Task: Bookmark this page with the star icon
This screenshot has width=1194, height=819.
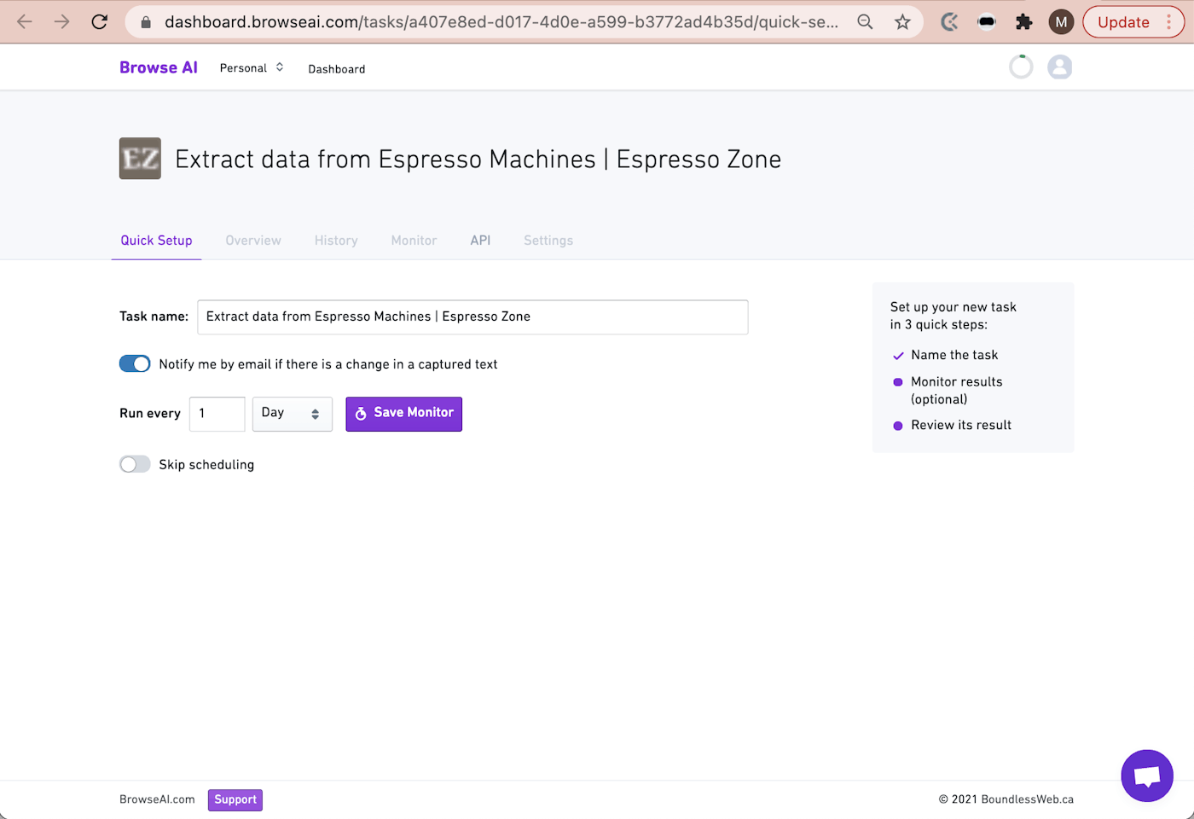Action: pyautogui.click(x=902, y=22)
